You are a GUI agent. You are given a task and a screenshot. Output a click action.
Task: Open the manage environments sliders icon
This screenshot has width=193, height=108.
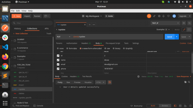[189, 23]
